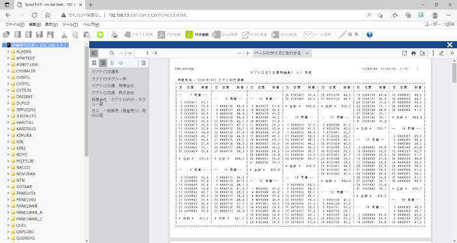Screen dimensions: 457x243
Task: Click the green refresh icon
Action: click(x=100, y=35)
